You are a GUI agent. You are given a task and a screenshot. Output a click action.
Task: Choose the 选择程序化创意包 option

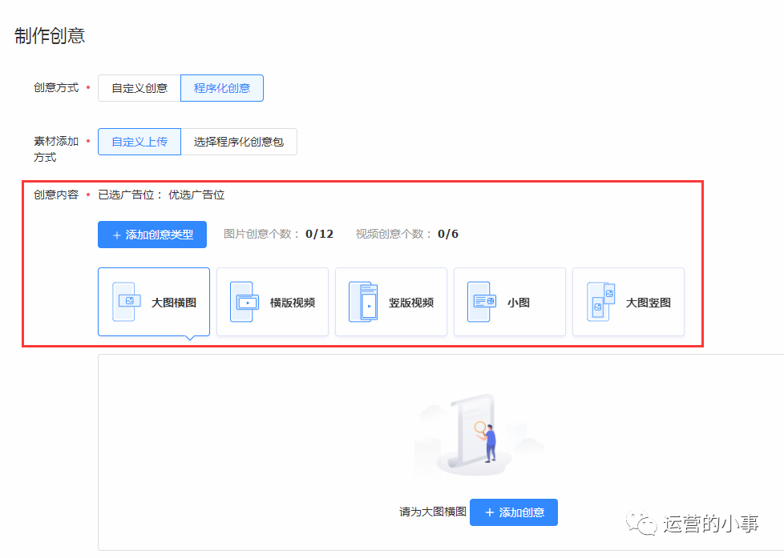pyautogui.click(x=239, y=142)
